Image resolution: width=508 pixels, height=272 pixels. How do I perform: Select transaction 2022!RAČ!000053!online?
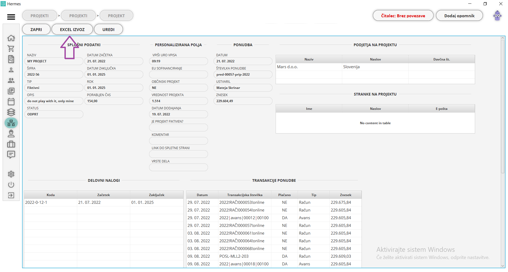274,202
